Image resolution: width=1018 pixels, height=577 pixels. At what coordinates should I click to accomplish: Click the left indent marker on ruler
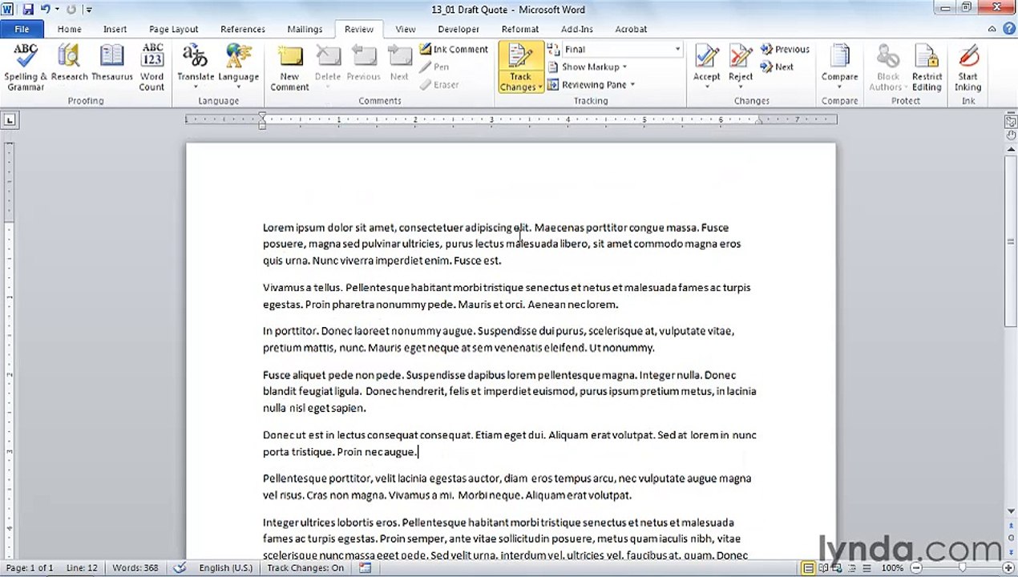click(262, 125)
